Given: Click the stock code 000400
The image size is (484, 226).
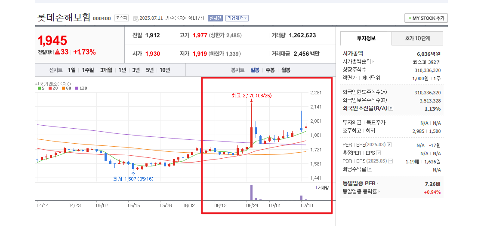Looking at the screenshot, I should click(x=102, y=18).
